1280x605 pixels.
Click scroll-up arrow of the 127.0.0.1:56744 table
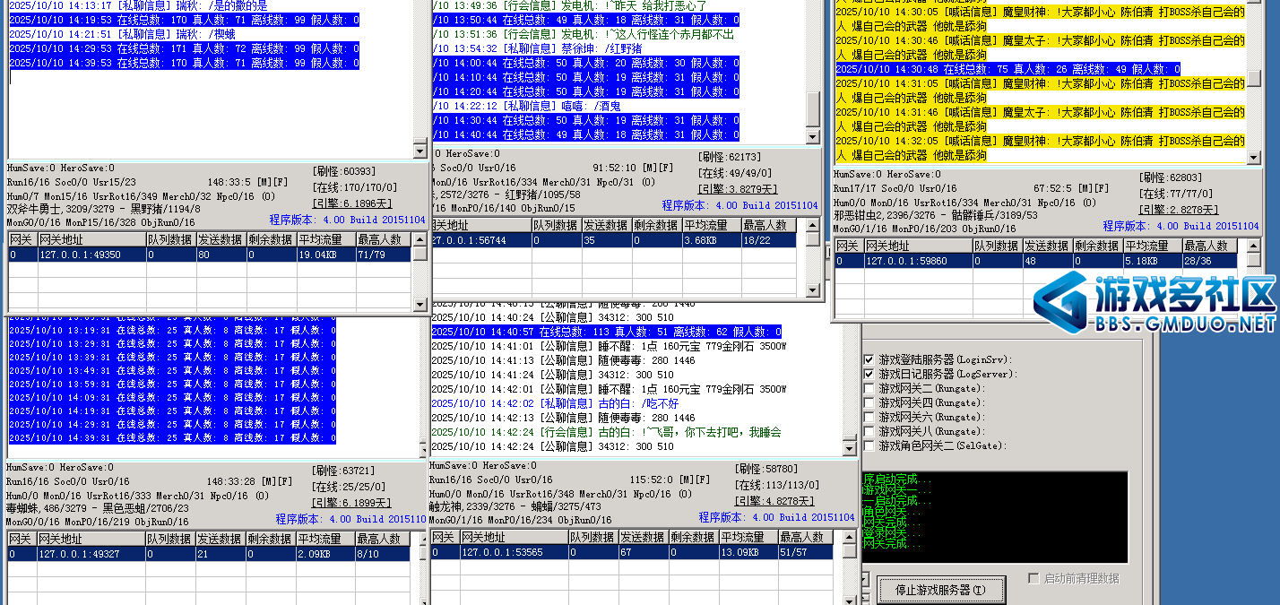point(813,226)
